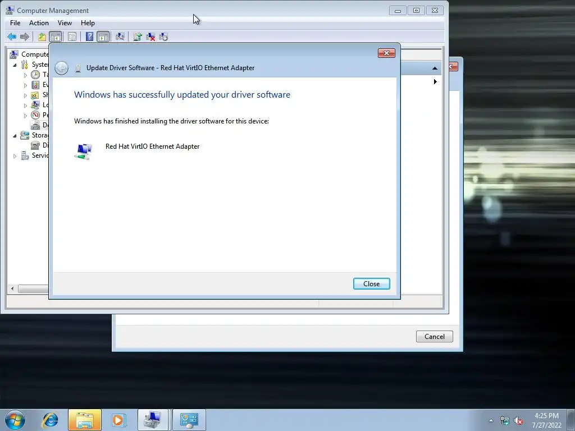The width and height of the screenshot is (575, 431).
Task: Close Update Driver Software dialog with red X
Action: 386,53
